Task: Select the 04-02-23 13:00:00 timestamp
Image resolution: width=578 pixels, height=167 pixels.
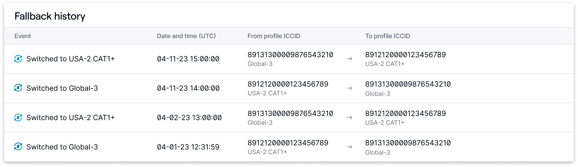Action: click(x=189, y=118)
